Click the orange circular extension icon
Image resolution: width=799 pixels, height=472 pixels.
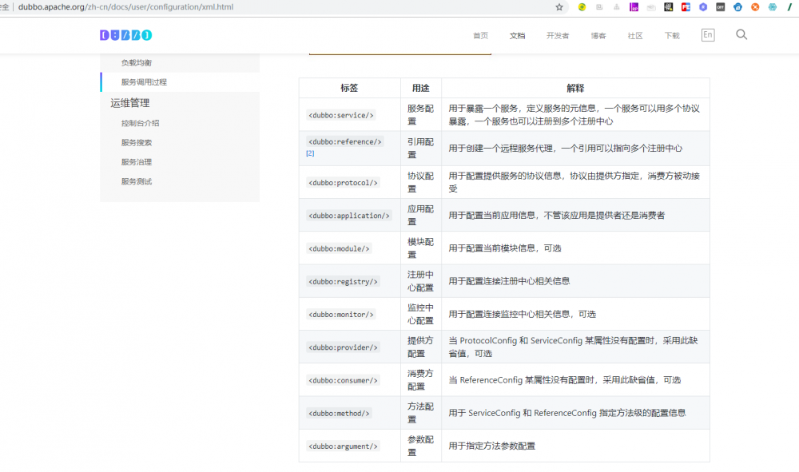point(755,7)
